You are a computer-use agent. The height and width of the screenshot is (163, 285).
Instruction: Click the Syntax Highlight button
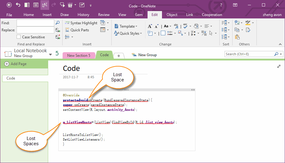(81, 23)
